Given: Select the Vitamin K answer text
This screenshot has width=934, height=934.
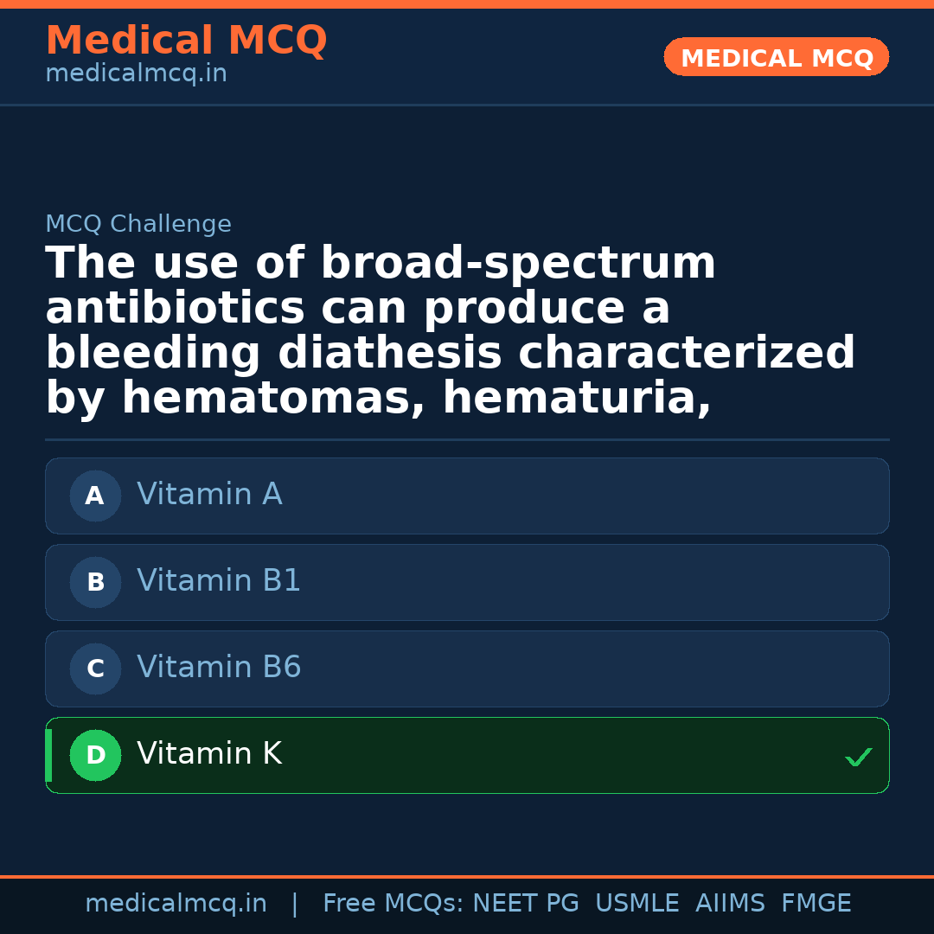Looking at the screenshot, I should tap(209, 754).
